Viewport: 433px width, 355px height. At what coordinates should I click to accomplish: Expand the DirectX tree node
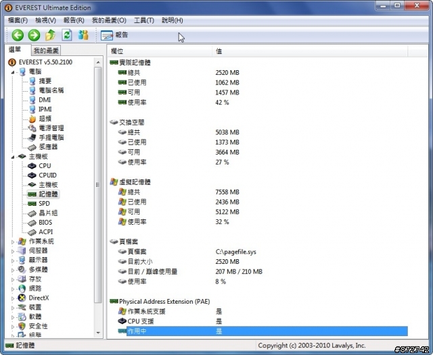(x=13, y=298)
